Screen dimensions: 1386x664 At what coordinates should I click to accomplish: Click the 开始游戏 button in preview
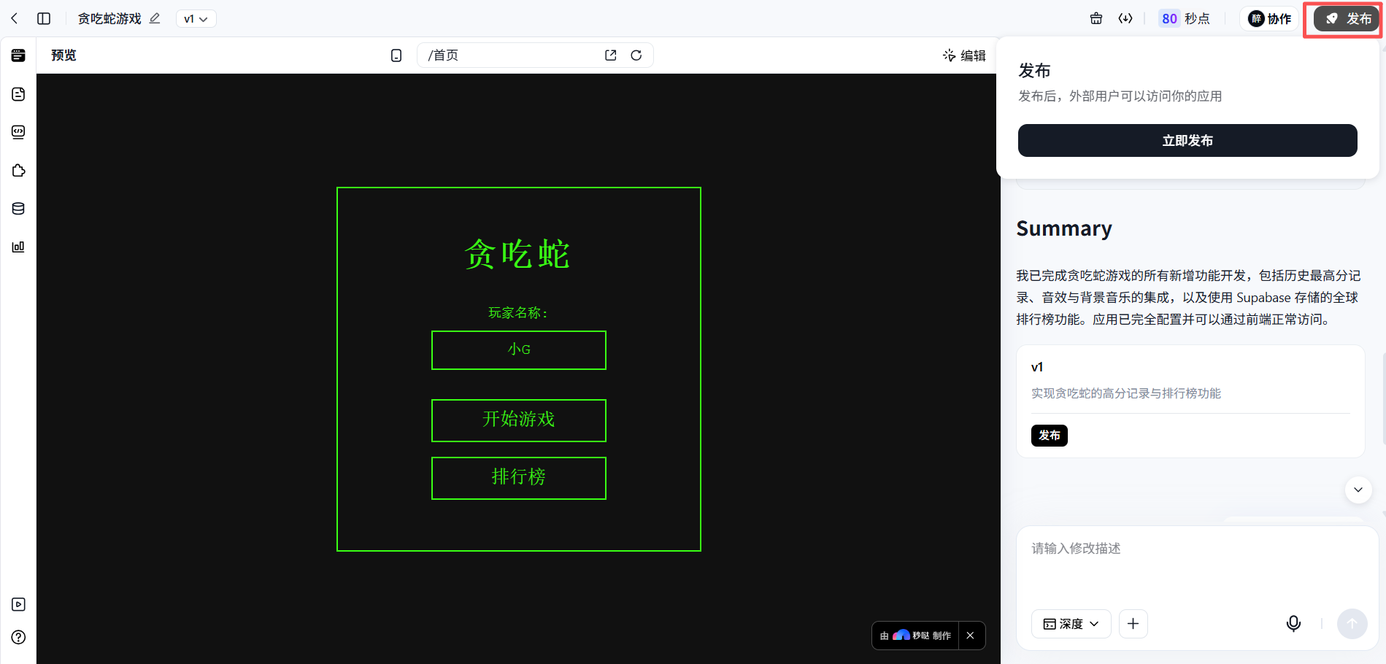519,420
